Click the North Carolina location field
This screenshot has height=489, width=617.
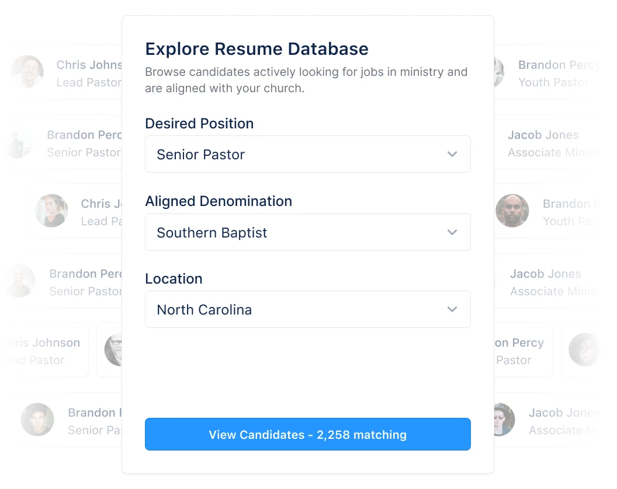[308, 309]
